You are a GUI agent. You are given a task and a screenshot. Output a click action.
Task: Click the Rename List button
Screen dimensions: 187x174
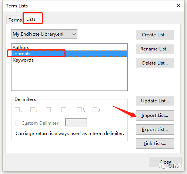[x=155, y=49]
